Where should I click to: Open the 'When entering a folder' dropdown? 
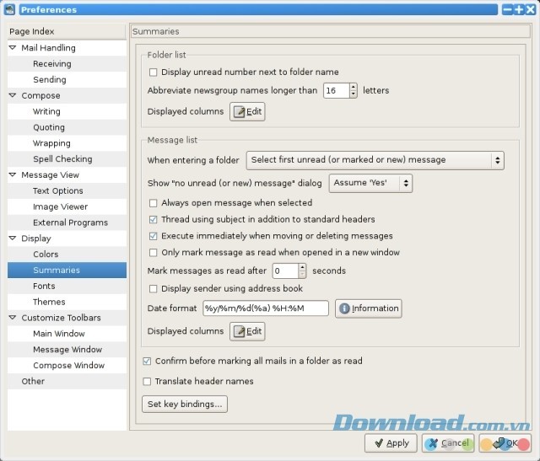point(375,160)
